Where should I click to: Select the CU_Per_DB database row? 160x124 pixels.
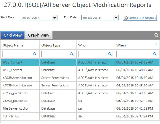coord(80,116)
